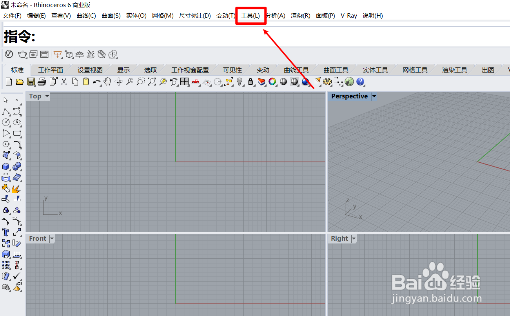Click the red car icon
510x316 pixels.
click(x=196, y=82)
